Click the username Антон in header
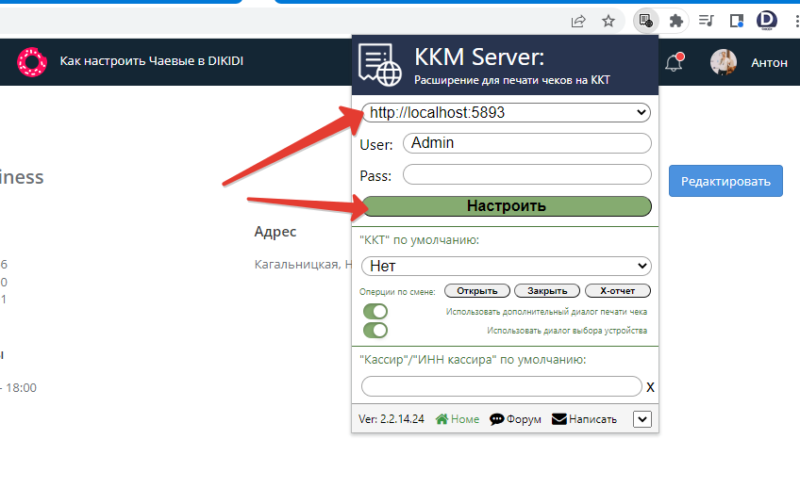This screenshot has height=488, width=800. click(769, 63)
